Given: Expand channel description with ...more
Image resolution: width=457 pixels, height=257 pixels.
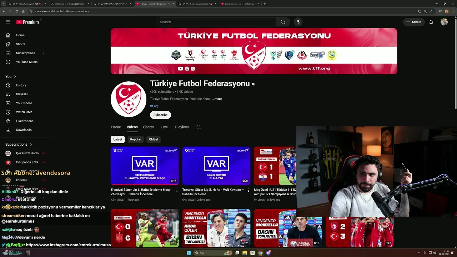Looking at the screenshot, I should [x=217, y=99].
